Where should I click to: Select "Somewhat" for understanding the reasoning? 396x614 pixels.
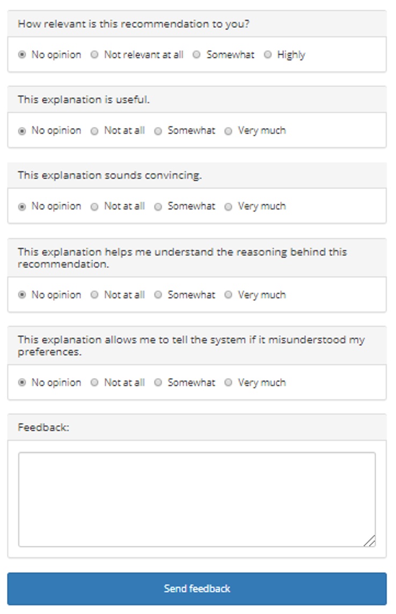tap(158, 294)
